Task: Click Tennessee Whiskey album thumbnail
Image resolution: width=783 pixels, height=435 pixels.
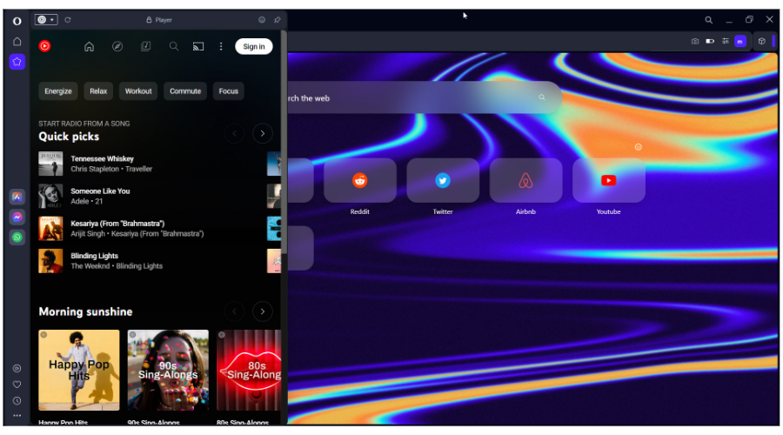Action: pos(51,164)
